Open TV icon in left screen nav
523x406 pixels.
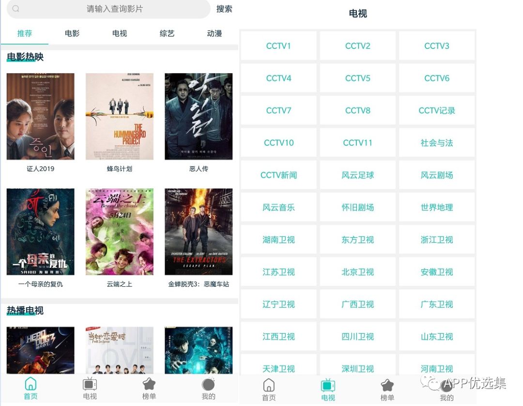point(90,384)
